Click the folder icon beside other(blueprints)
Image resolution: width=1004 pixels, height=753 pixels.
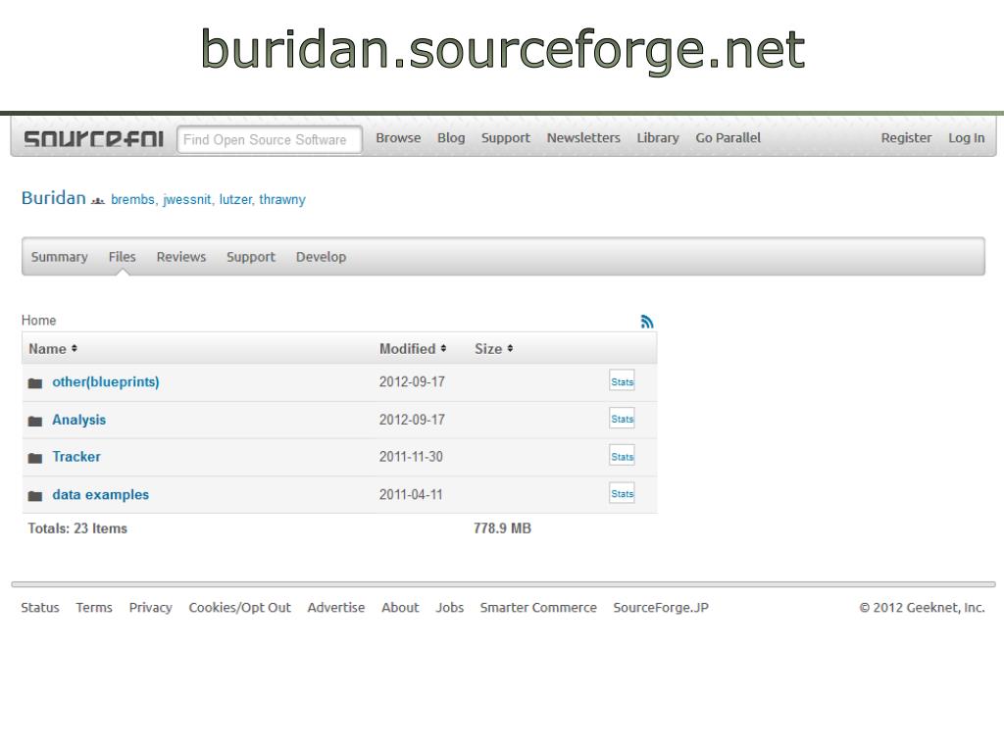pos(35,383)
